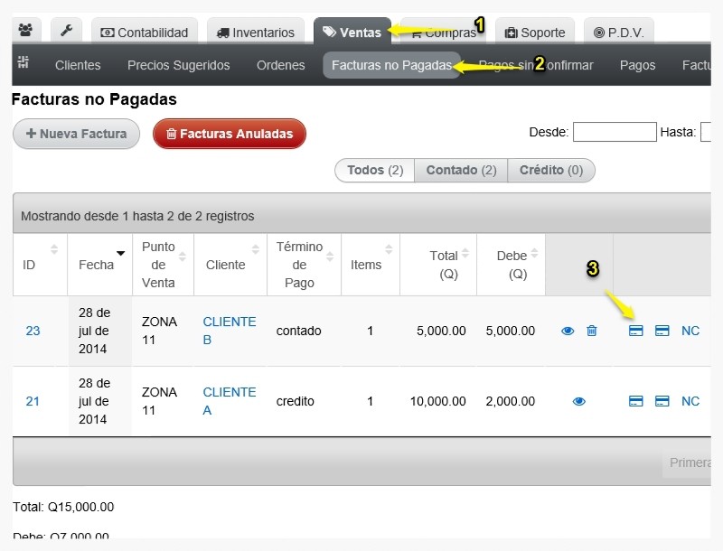The width and height of the screenshot is (723, 551).
Task: Open the users group icon tab
Action: pos(26,31)
